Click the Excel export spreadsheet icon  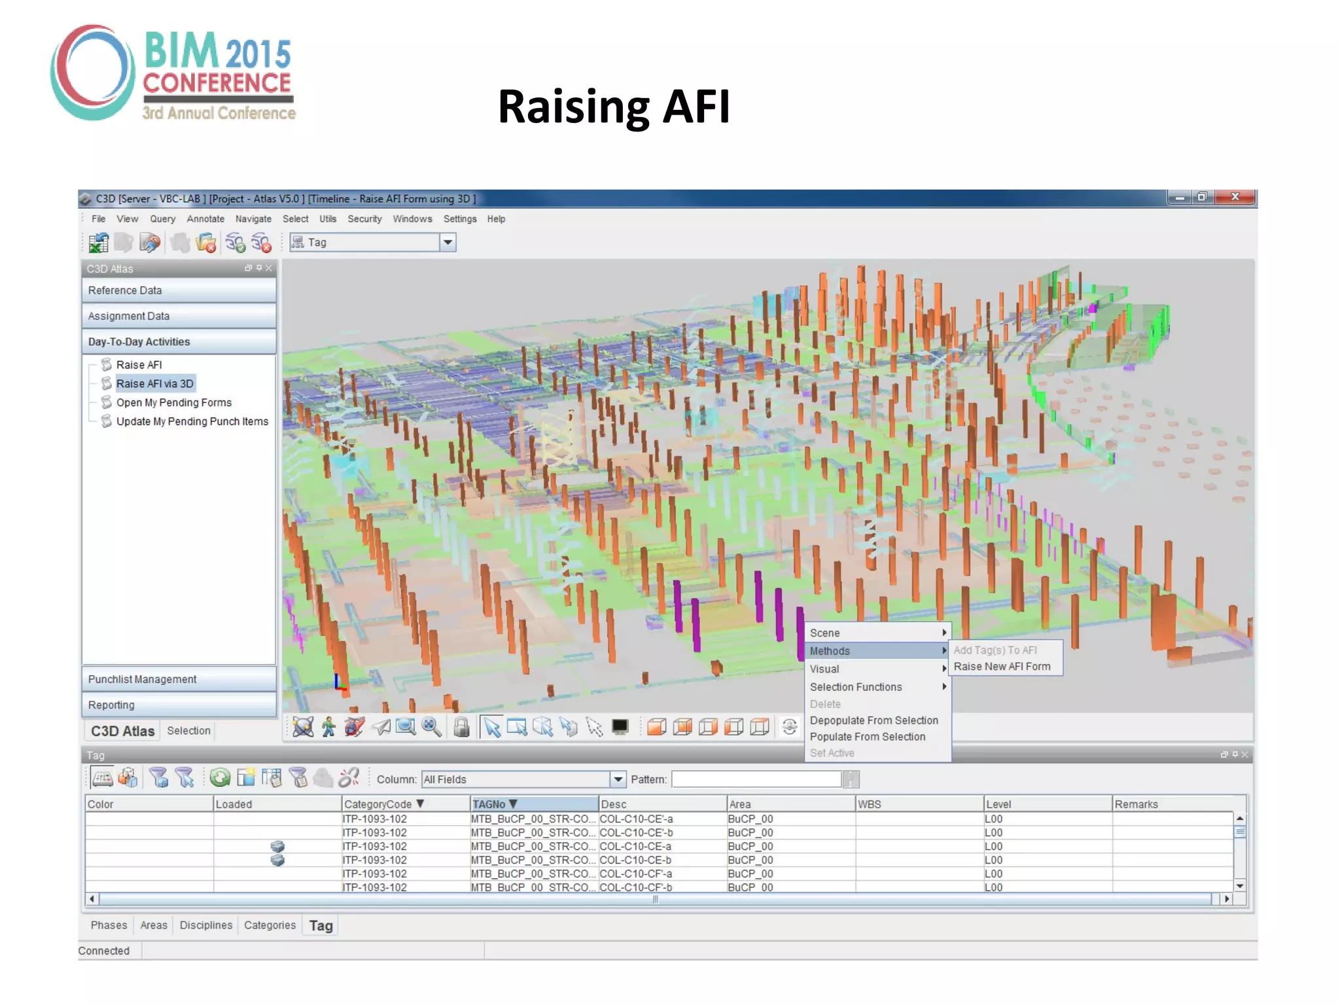[x=99, y=243]
